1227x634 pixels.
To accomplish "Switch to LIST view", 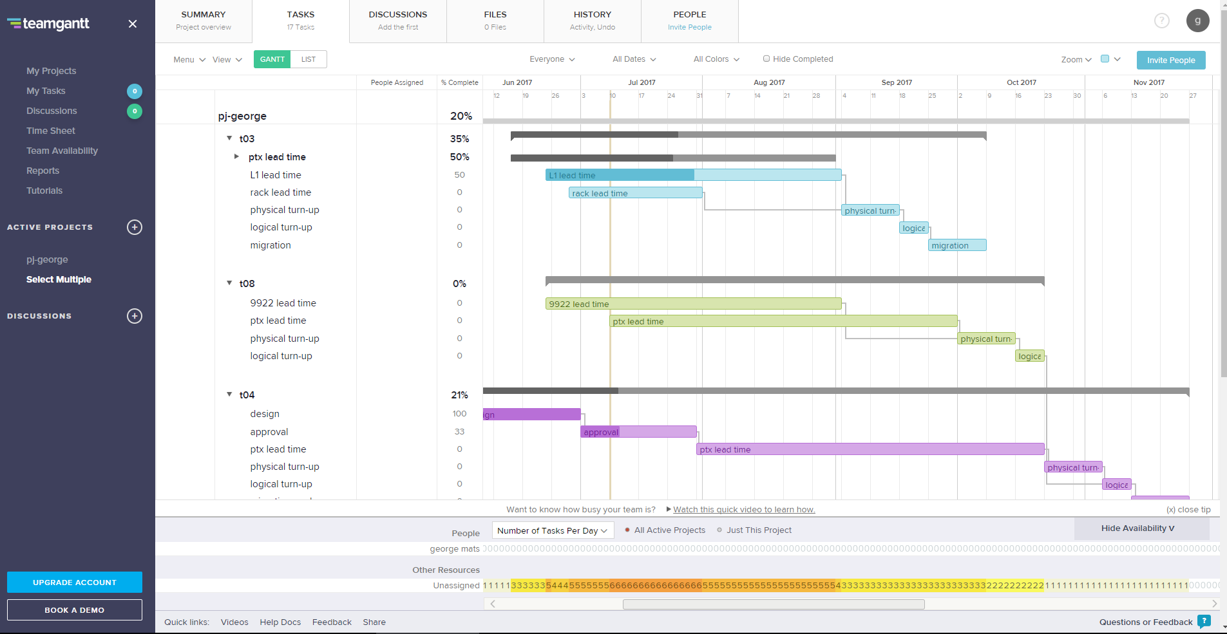I will pos(309,59).
